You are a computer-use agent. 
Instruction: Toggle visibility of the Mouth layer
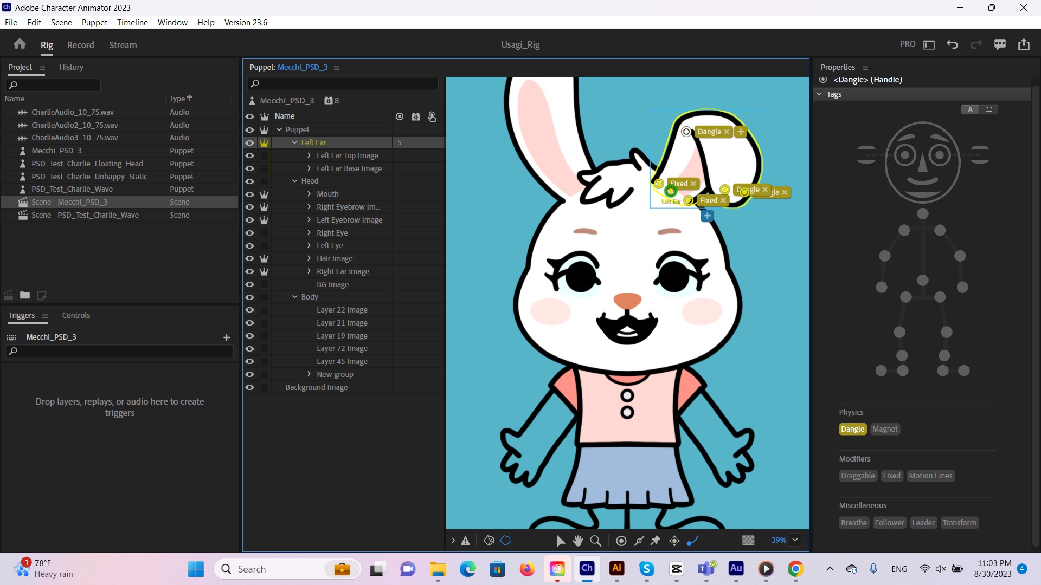click(x=250, y=194)
